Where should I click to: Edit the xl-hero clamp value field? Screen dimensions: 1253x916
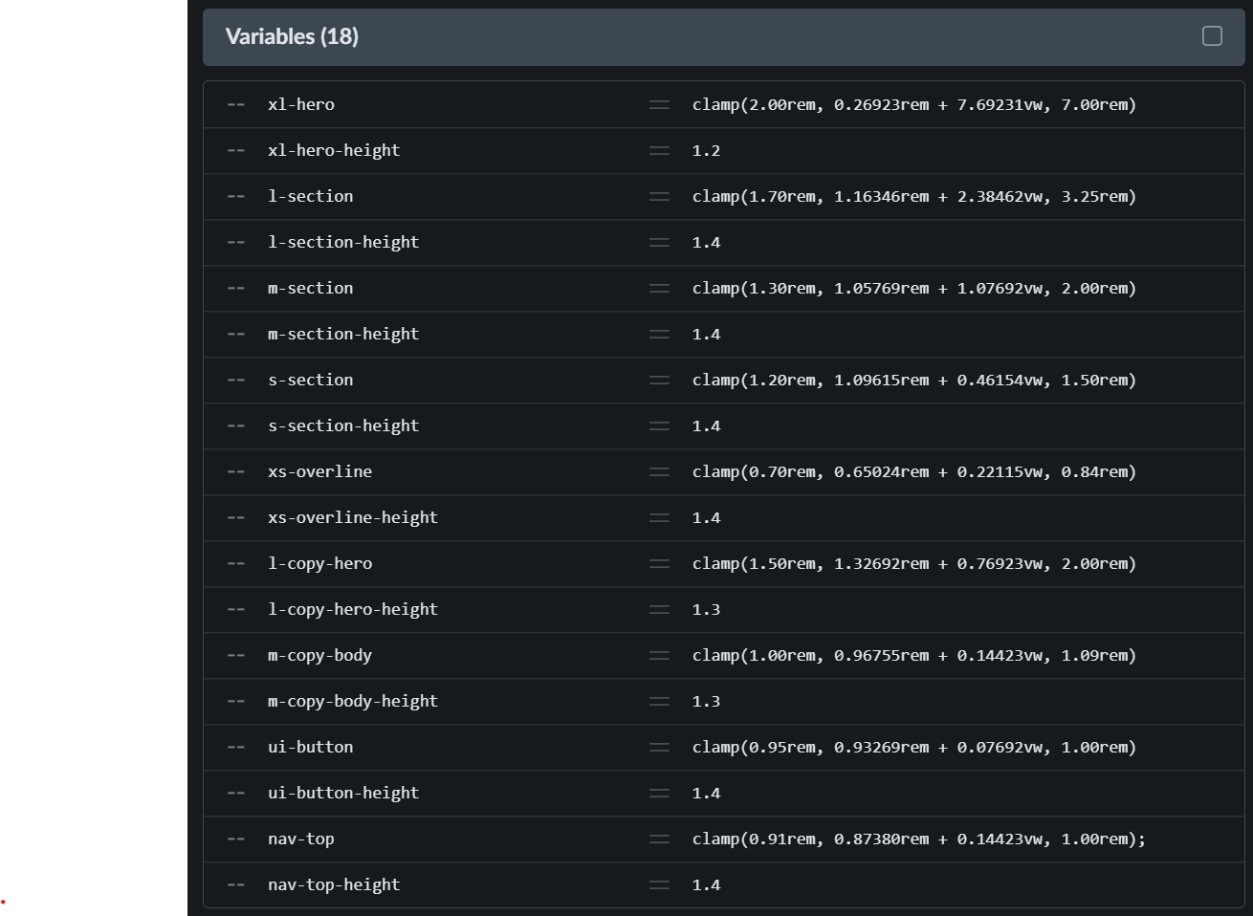click(x=913, y=105)
